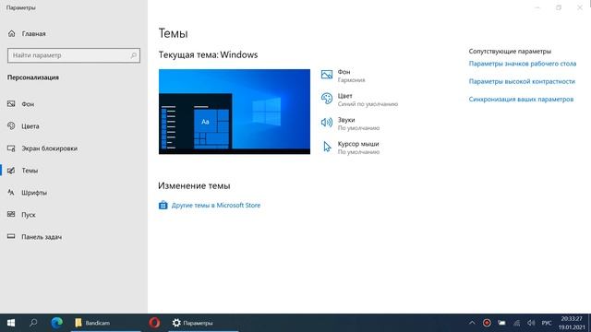591x332 pixels.
Task: Click the magnifier icon in the search box
Action: click(x=133, y=55)
